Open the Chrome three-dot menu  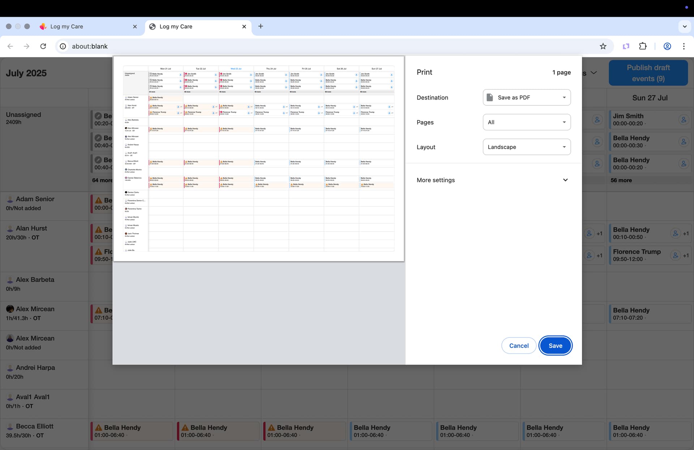(684, 46)
